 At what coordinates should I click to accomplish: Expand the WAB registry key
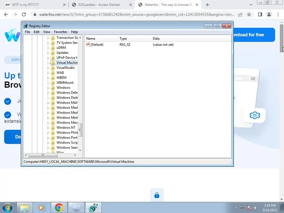click(x=48, y=73)
